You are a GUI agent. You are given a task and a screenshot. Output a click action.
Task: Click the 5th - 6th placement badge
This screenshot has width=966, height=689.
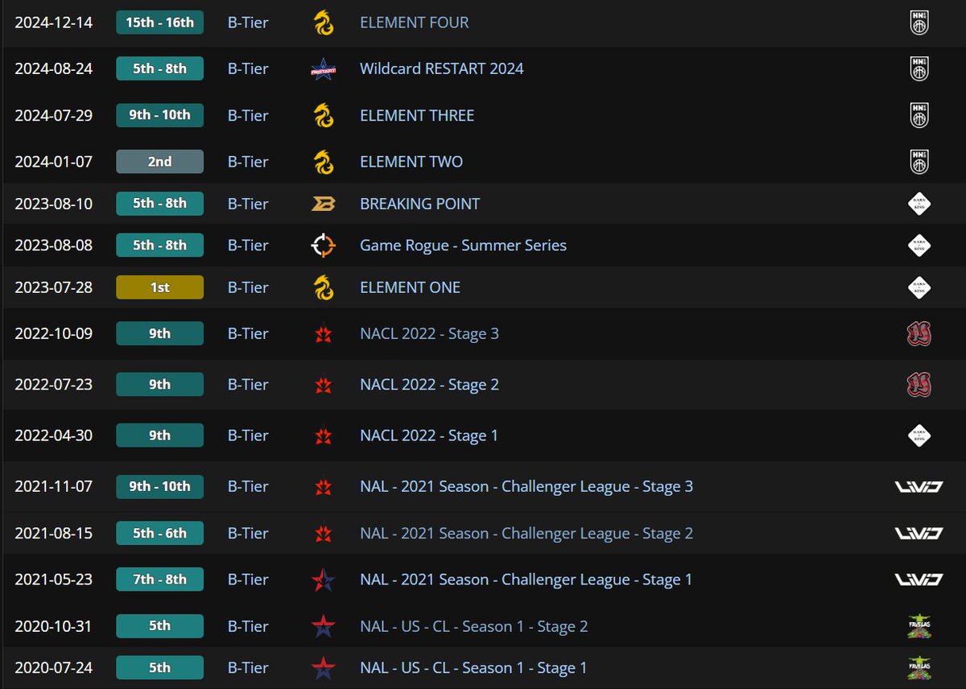point(159,533)
